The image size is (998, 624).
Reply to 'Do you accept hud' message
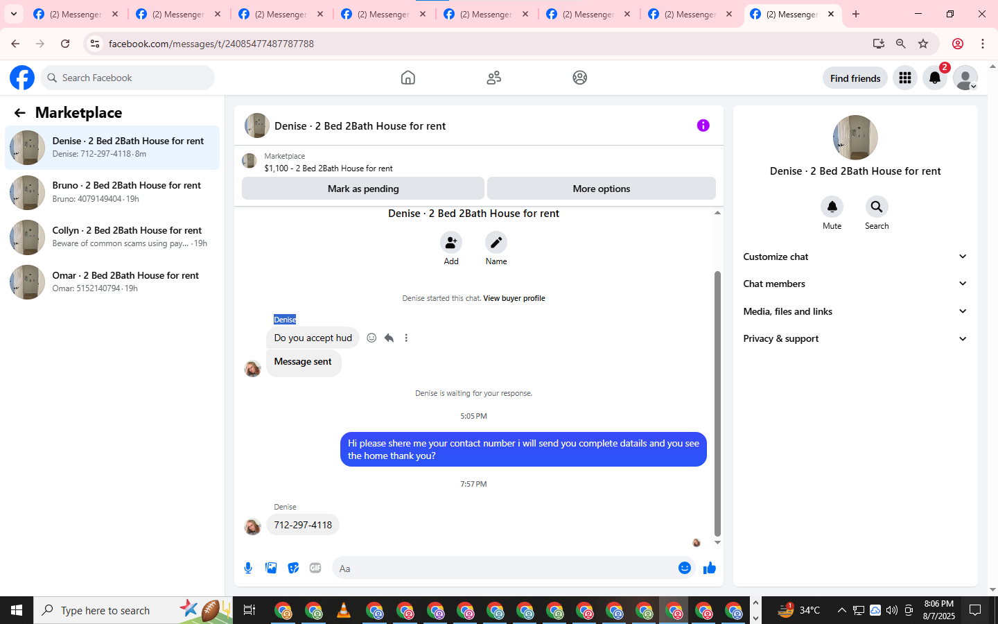click(x=389, y=338)
